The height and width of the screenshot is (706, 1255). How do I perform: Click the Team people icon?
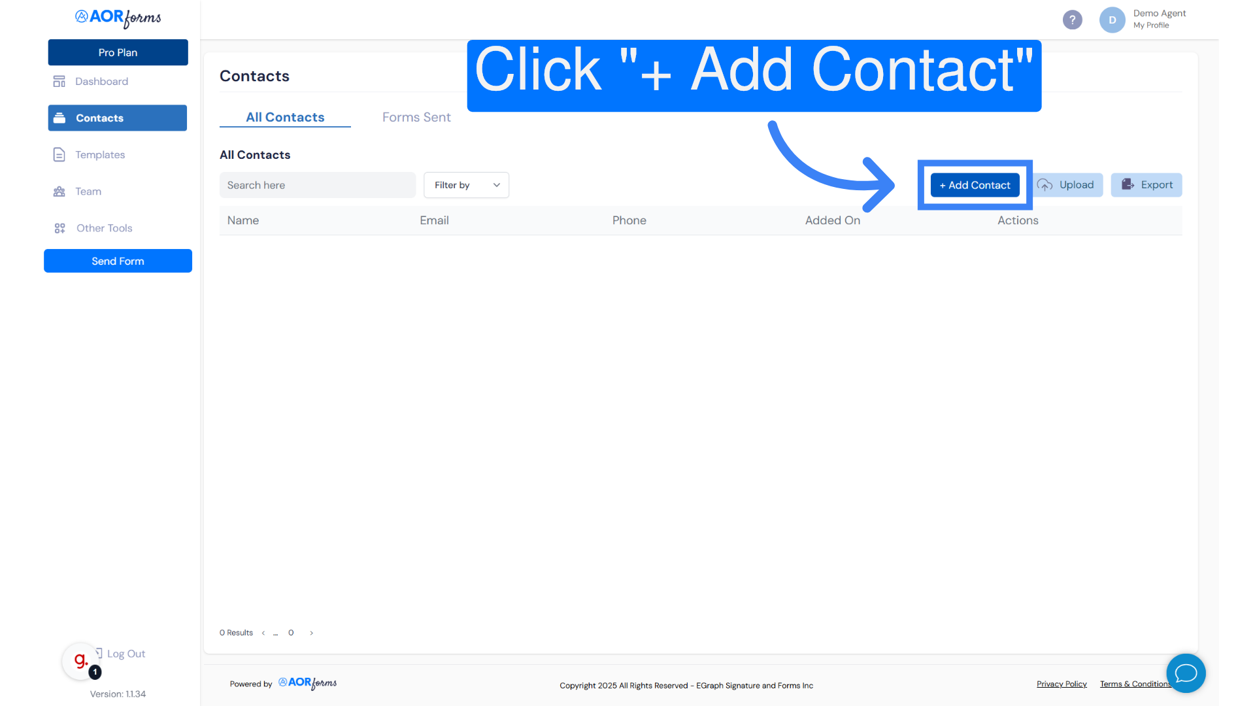click(x=59, y=192)
